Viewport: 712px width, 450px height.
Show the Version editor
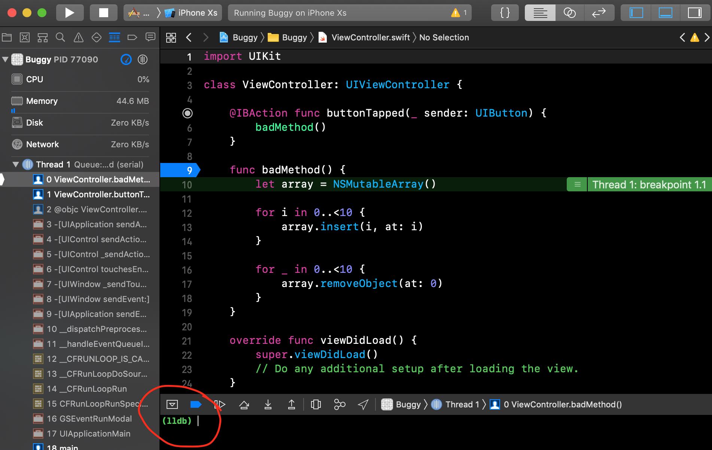599,13
